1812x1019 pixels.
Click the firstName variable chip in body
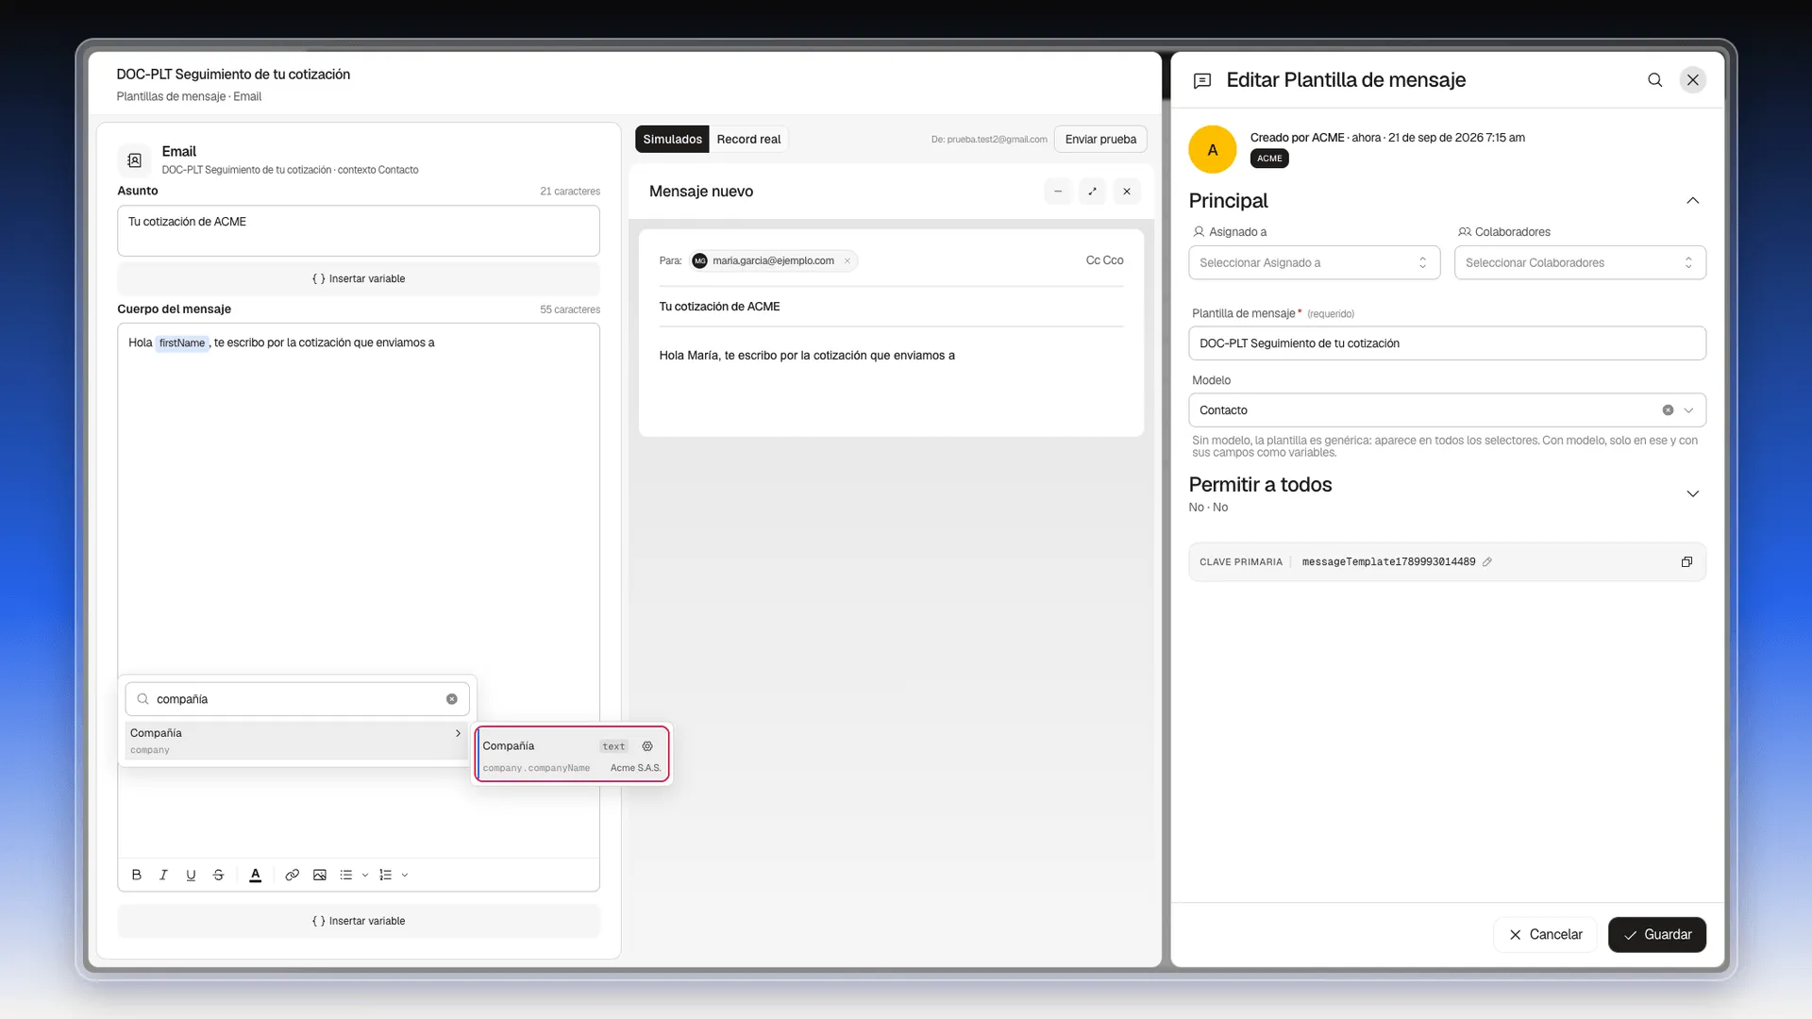(x=182, y=343)
